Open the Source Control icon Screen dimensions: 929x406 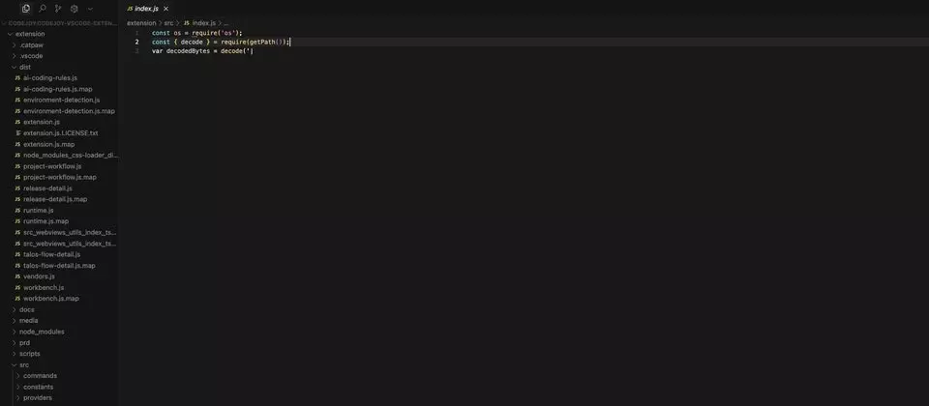click(x=57, y=9)
